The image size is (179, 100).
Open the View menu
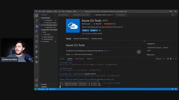click(x=55, y=11)
